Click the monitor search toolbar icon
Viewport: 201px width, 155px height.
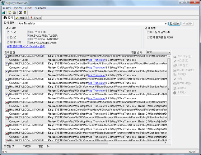pos(20,13)
